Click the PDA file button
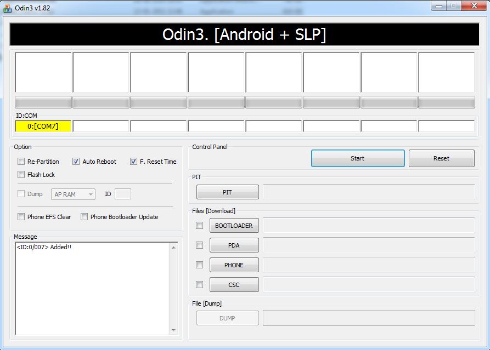 coord(234,245)
